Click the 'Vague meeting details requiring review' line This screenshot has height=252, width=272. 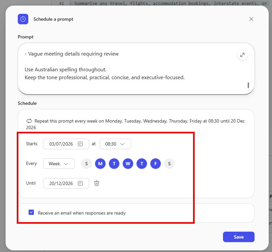72,54
